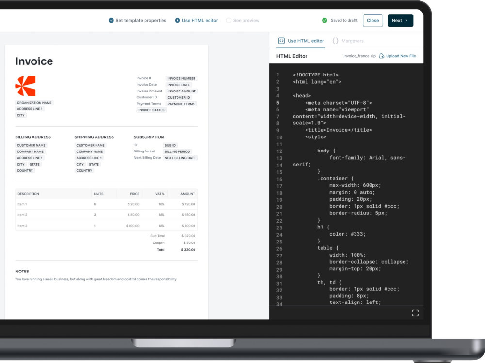Click the Item 2 amount $ 150.00
The height and width of the screenshot is (363, 485).
[188, 215]
